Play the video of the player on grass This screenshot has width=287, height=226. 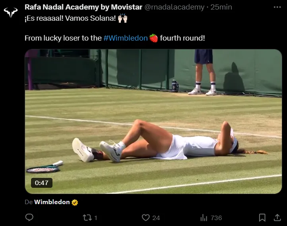pos(153,121)
